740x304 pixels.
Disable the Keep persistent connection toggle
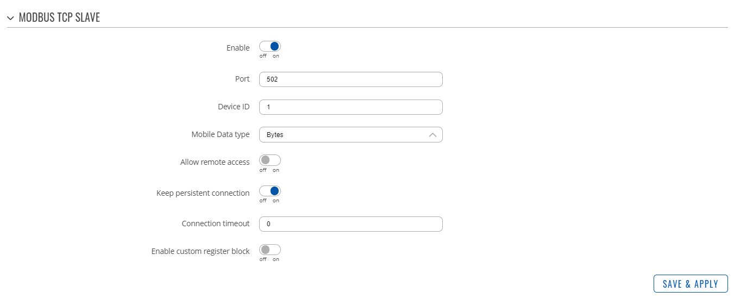click(x=270, y=191)
